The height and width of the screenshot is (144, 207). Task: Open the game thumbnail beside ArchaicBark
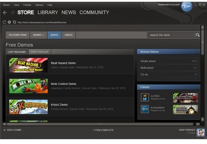[x=186, y=110]
